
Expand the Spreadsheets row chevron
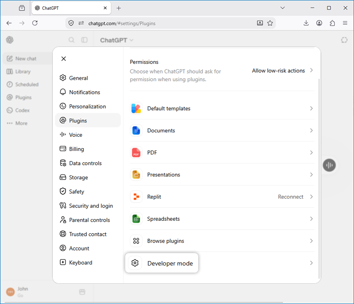click(x=312, y=219)
